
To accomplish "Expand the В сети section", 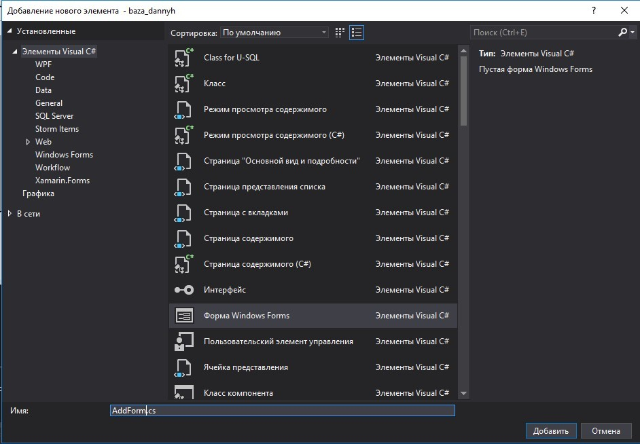I will 10,214.
